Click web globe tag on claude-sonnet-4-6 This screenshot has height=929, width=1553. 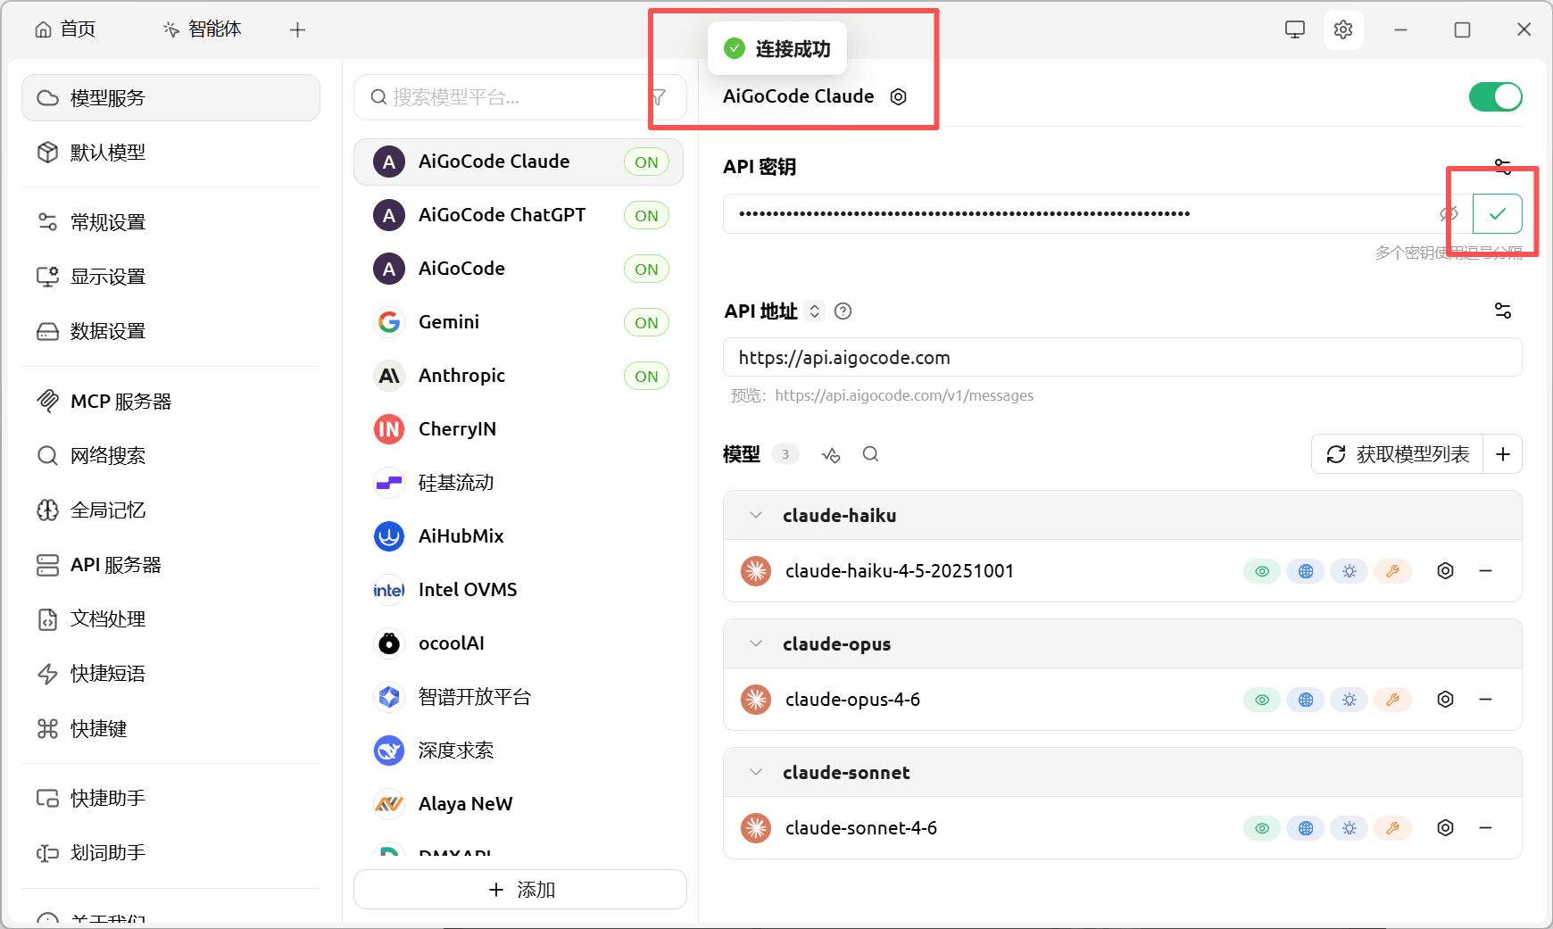click(x=1306, y=828)
